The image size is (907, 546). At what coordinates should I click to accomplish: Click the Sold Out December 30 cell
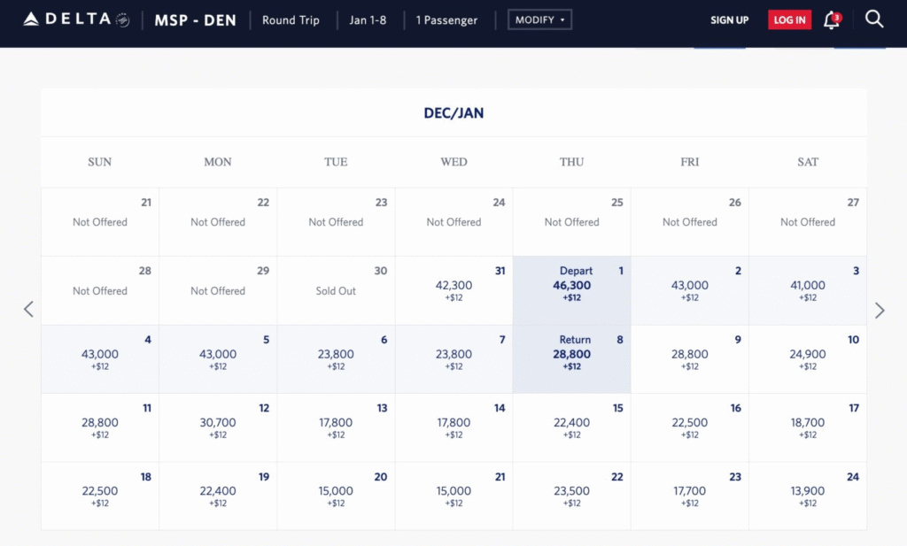336,290
